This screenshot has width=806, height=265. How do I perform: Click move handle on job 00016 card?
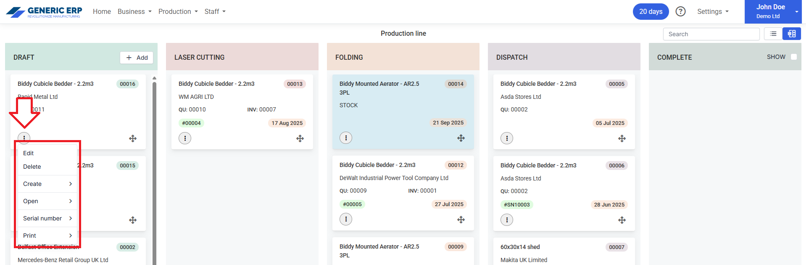133,138
